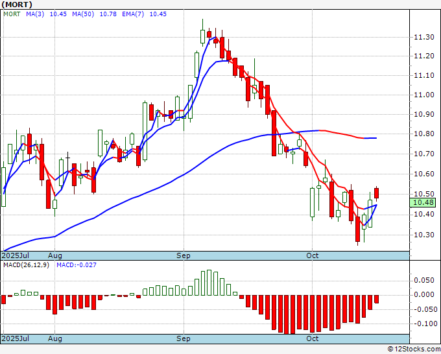Click the tallest green MACD histogram bar
The height and width of the screenshot is (354, 441).
point(209,283)
